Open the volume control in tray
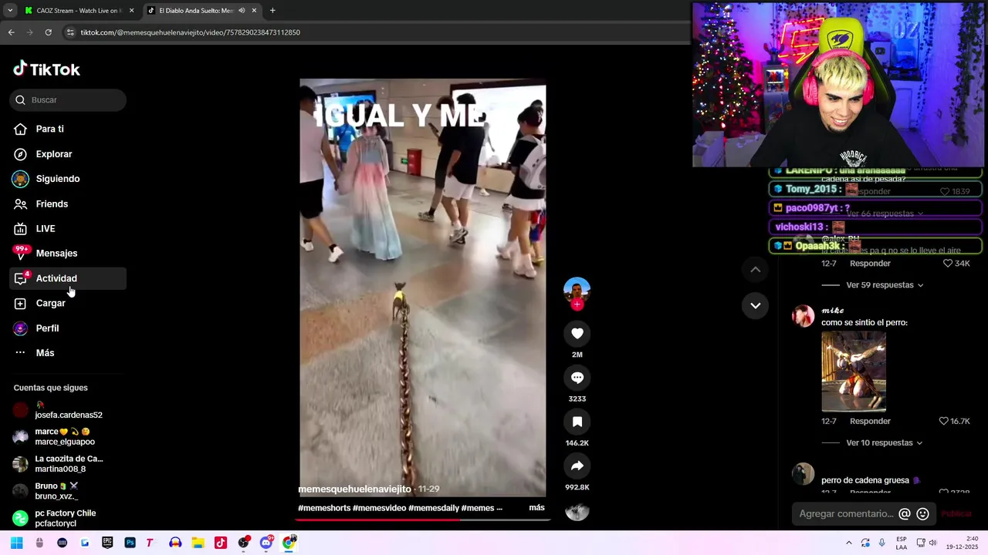 coord(932,543)
